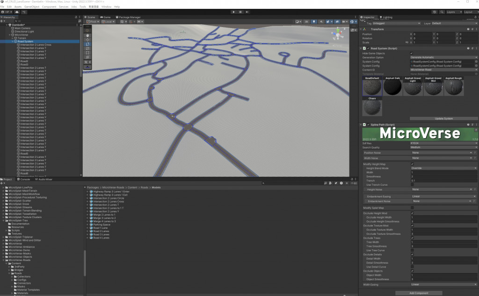Open the version control icon in top toolbar

(24, 12)
